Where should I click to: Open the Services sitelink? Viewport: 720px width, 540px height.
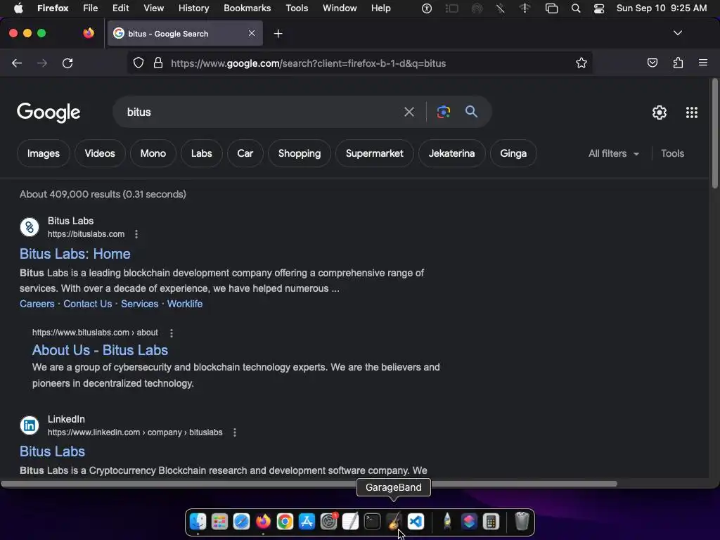coord(140,304)
